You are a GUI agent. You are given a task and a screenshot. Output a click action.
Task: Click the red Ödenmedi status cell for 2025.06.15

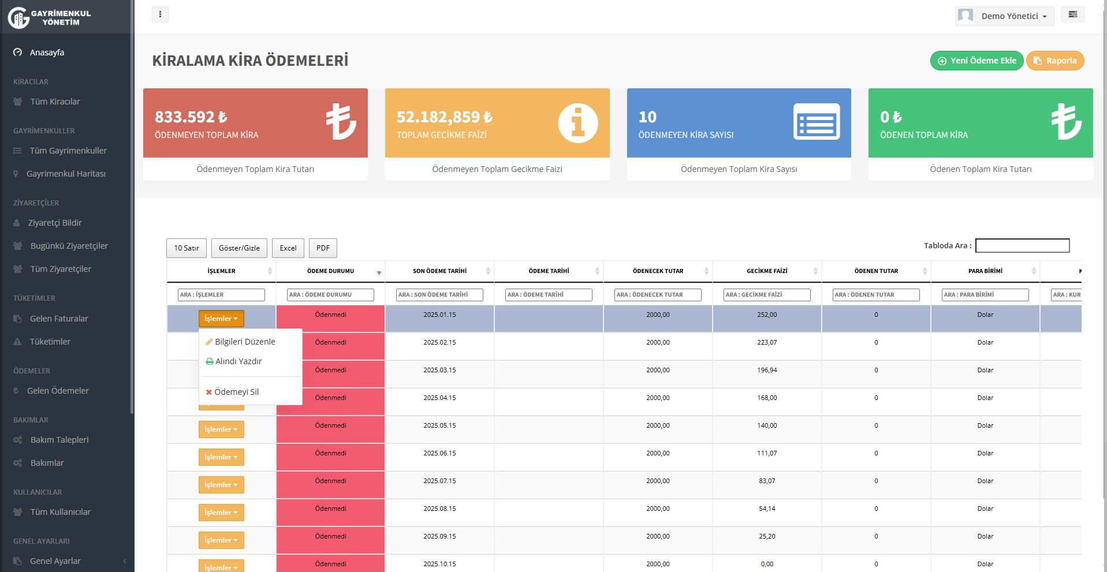(330, 457)
